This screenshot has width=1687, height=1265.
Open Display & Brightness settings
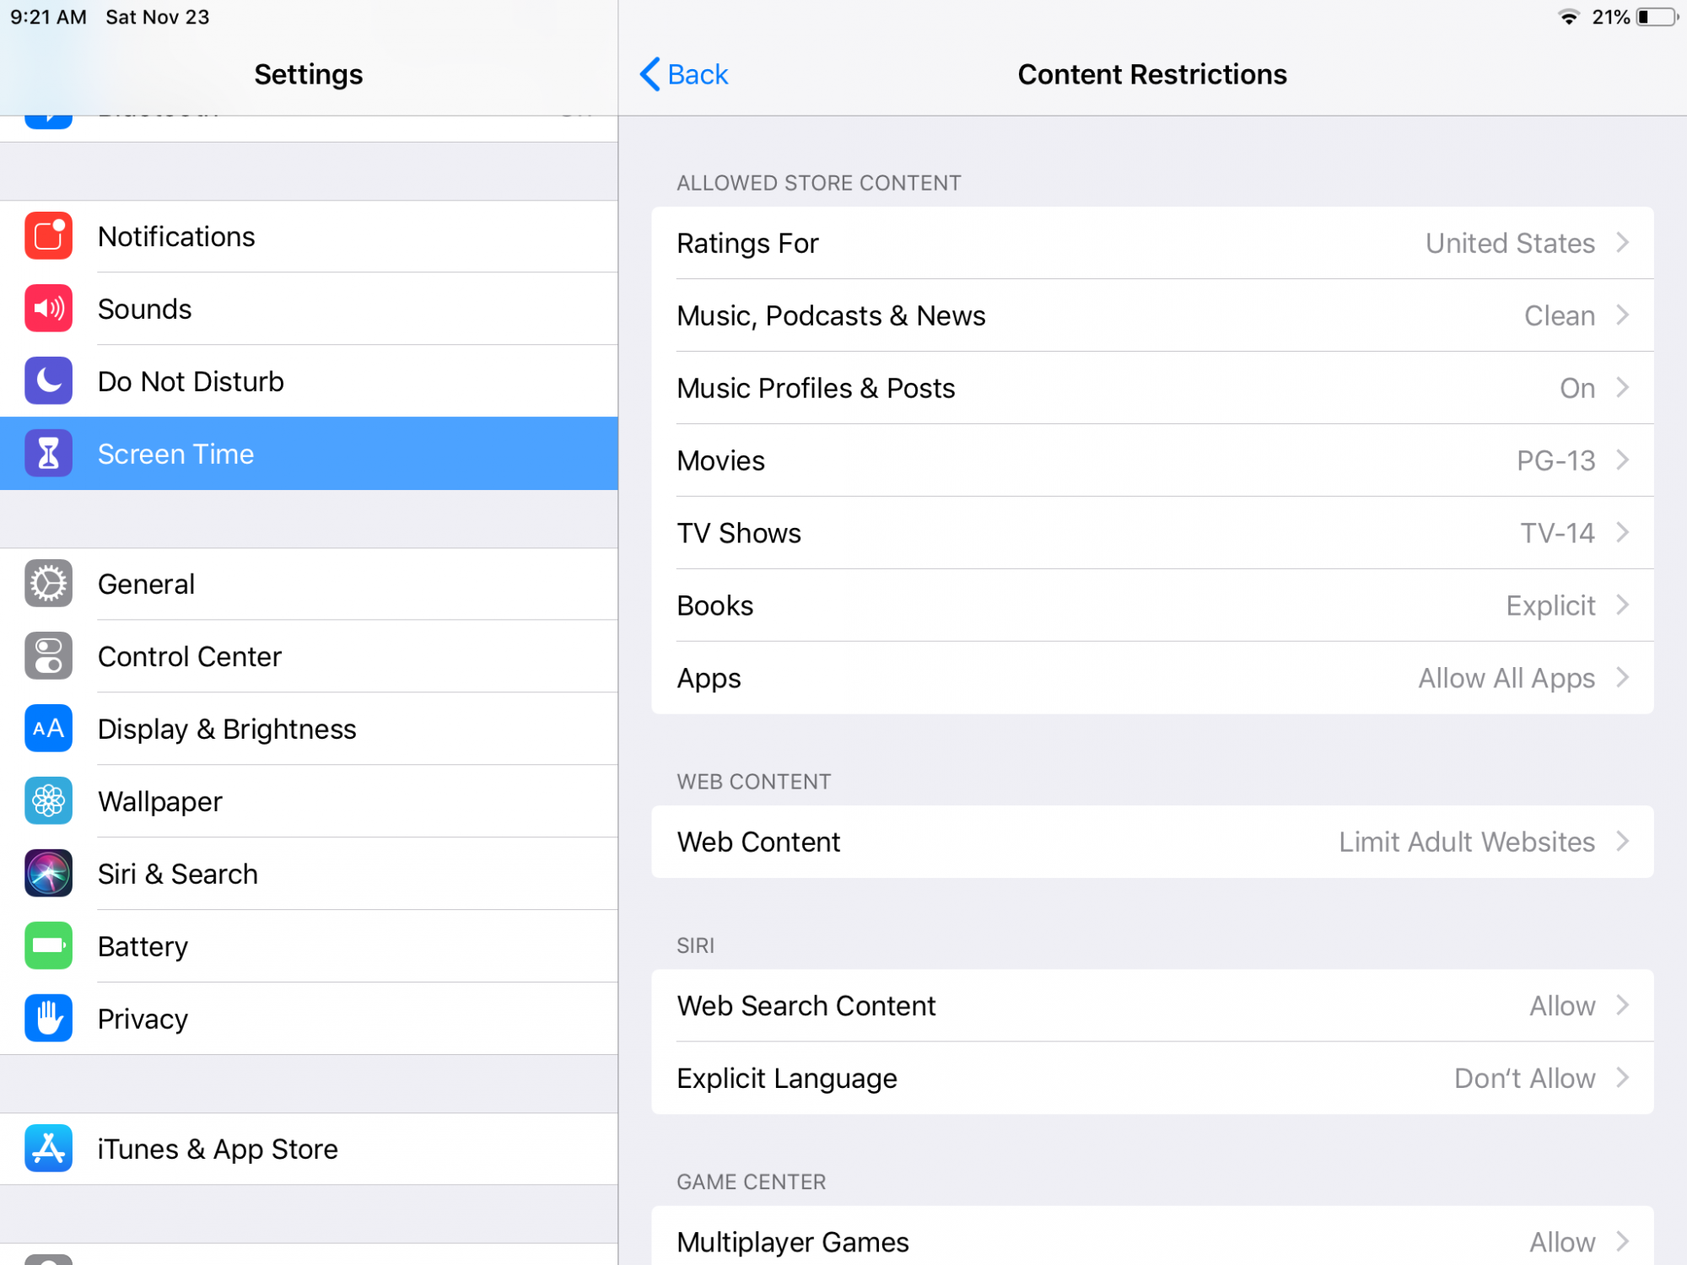[x=309, y=729]
